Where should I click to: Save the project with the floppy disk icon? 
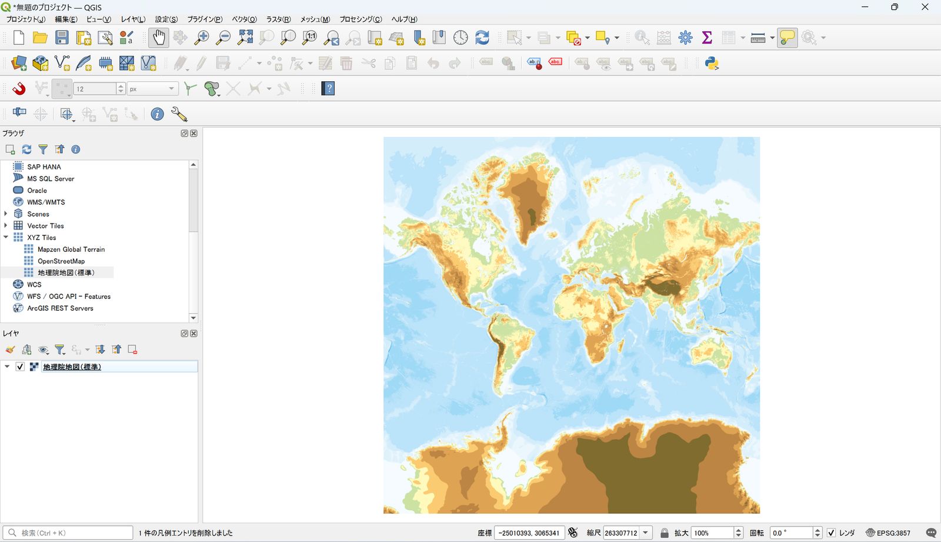[x=62, y=38]
